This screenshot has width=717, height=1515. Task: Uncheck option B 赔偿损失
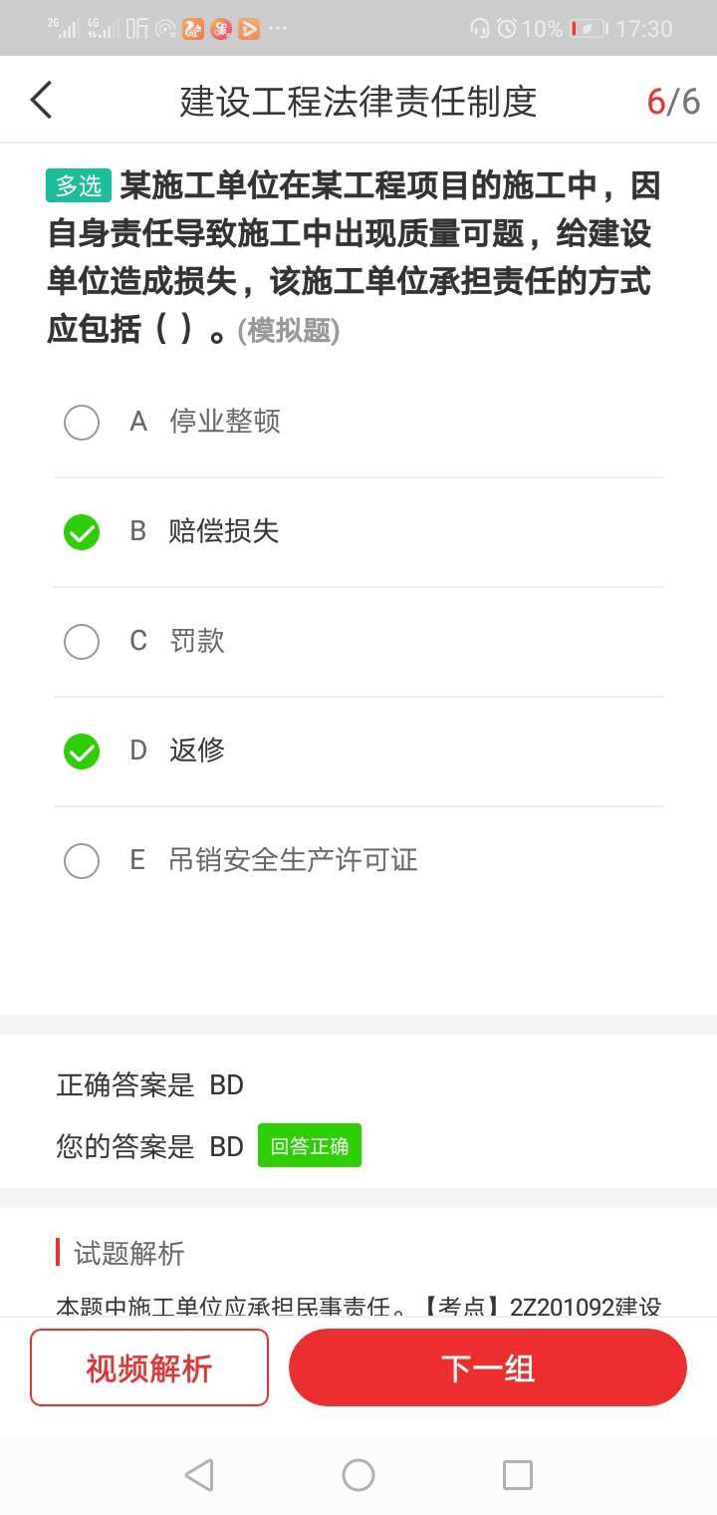click(82, 532)
